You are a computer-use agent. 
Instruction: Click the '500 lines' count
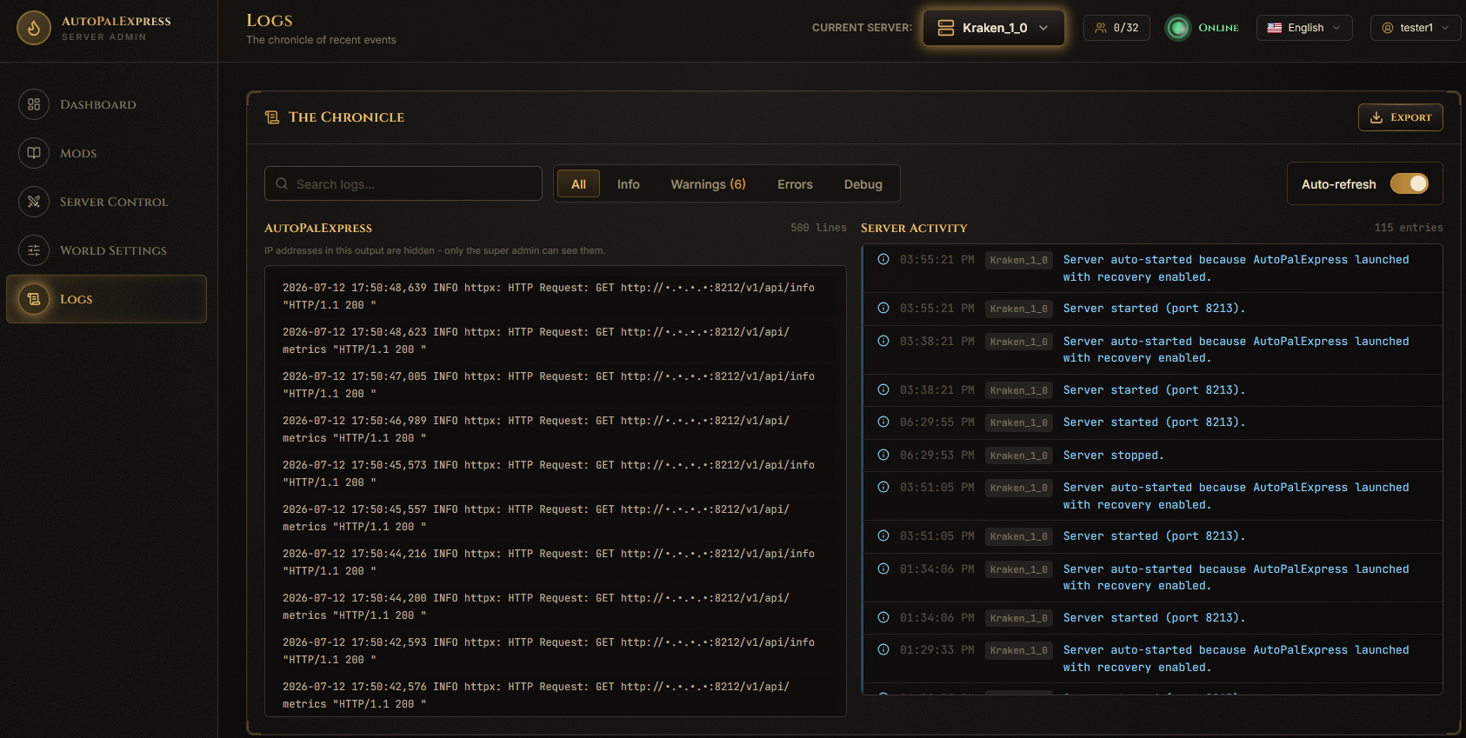click(x=818, y=228)
